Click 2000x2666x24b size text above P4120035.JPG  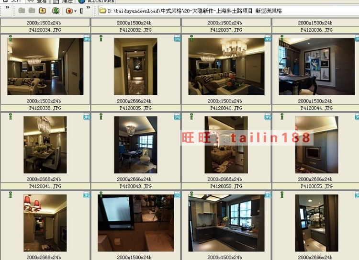point(134,101)
